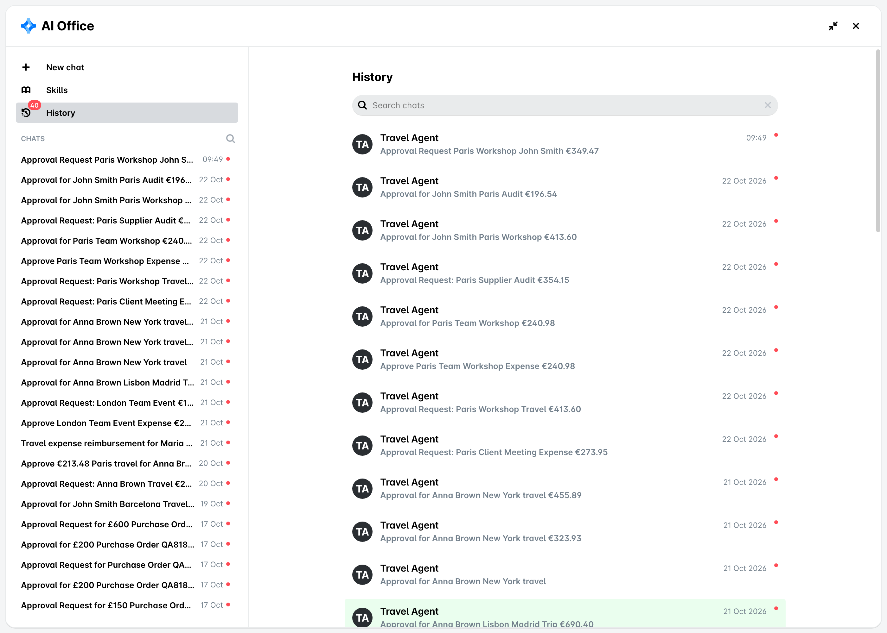Click TA avatar of Paris Client Meeting €273.95
This screenshot has height=633, width=887.
[362, 446]
